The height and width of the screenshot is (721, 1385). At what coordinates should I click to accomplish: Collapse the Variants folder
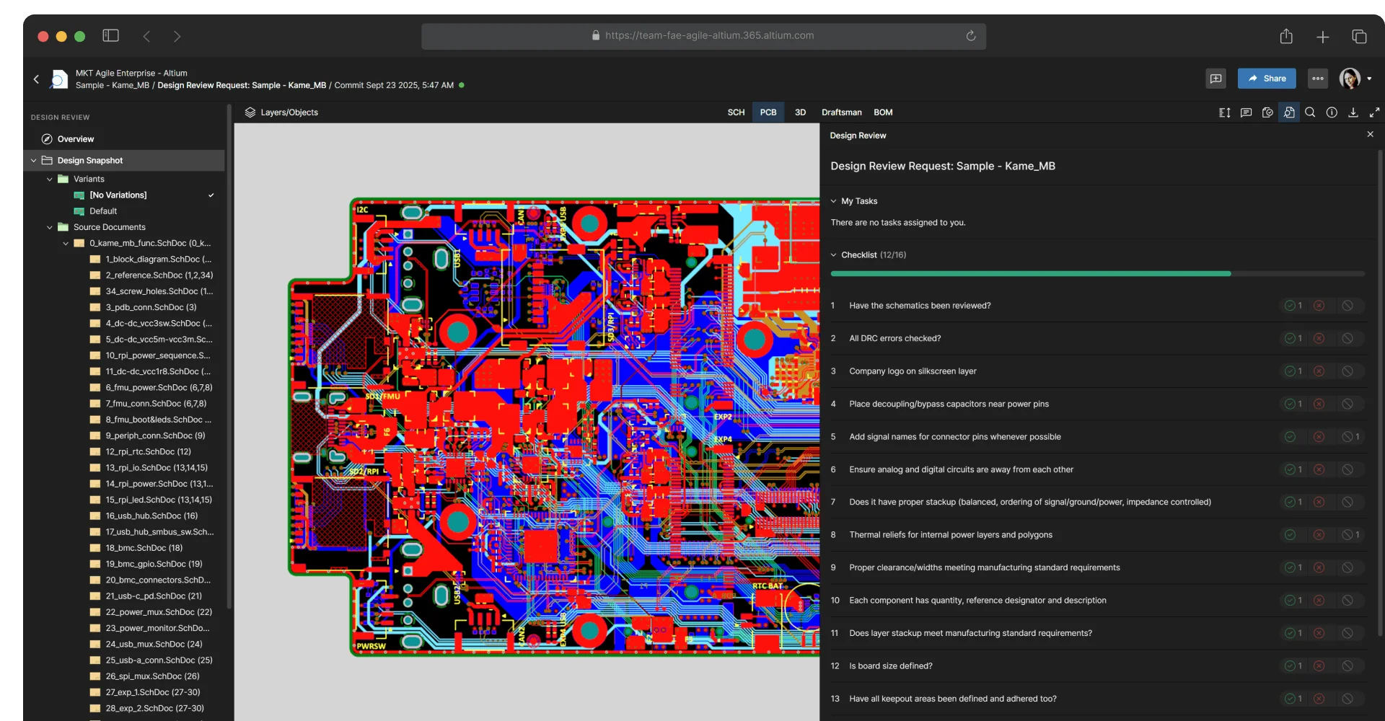pos(50,180)
